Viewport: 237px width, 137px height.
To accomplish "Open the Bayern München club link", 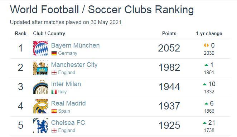I will (75, 45).
